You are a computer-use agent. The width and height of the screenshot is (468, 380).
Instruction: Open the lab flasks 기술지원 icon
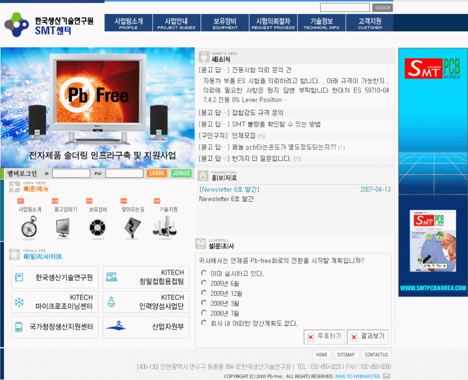click(x=165, y=228)
